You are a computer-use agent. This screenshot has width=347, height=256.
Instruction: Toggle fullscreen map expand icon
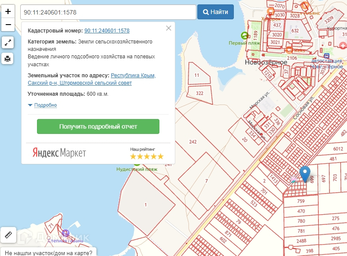[x=7, y=43]
